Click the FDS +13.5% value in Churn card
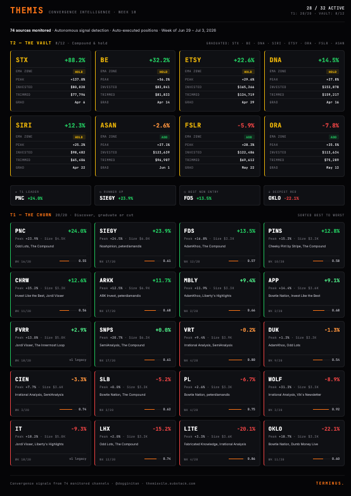The height and width of the screenshot is (496, 351). (x=246, y=231)
